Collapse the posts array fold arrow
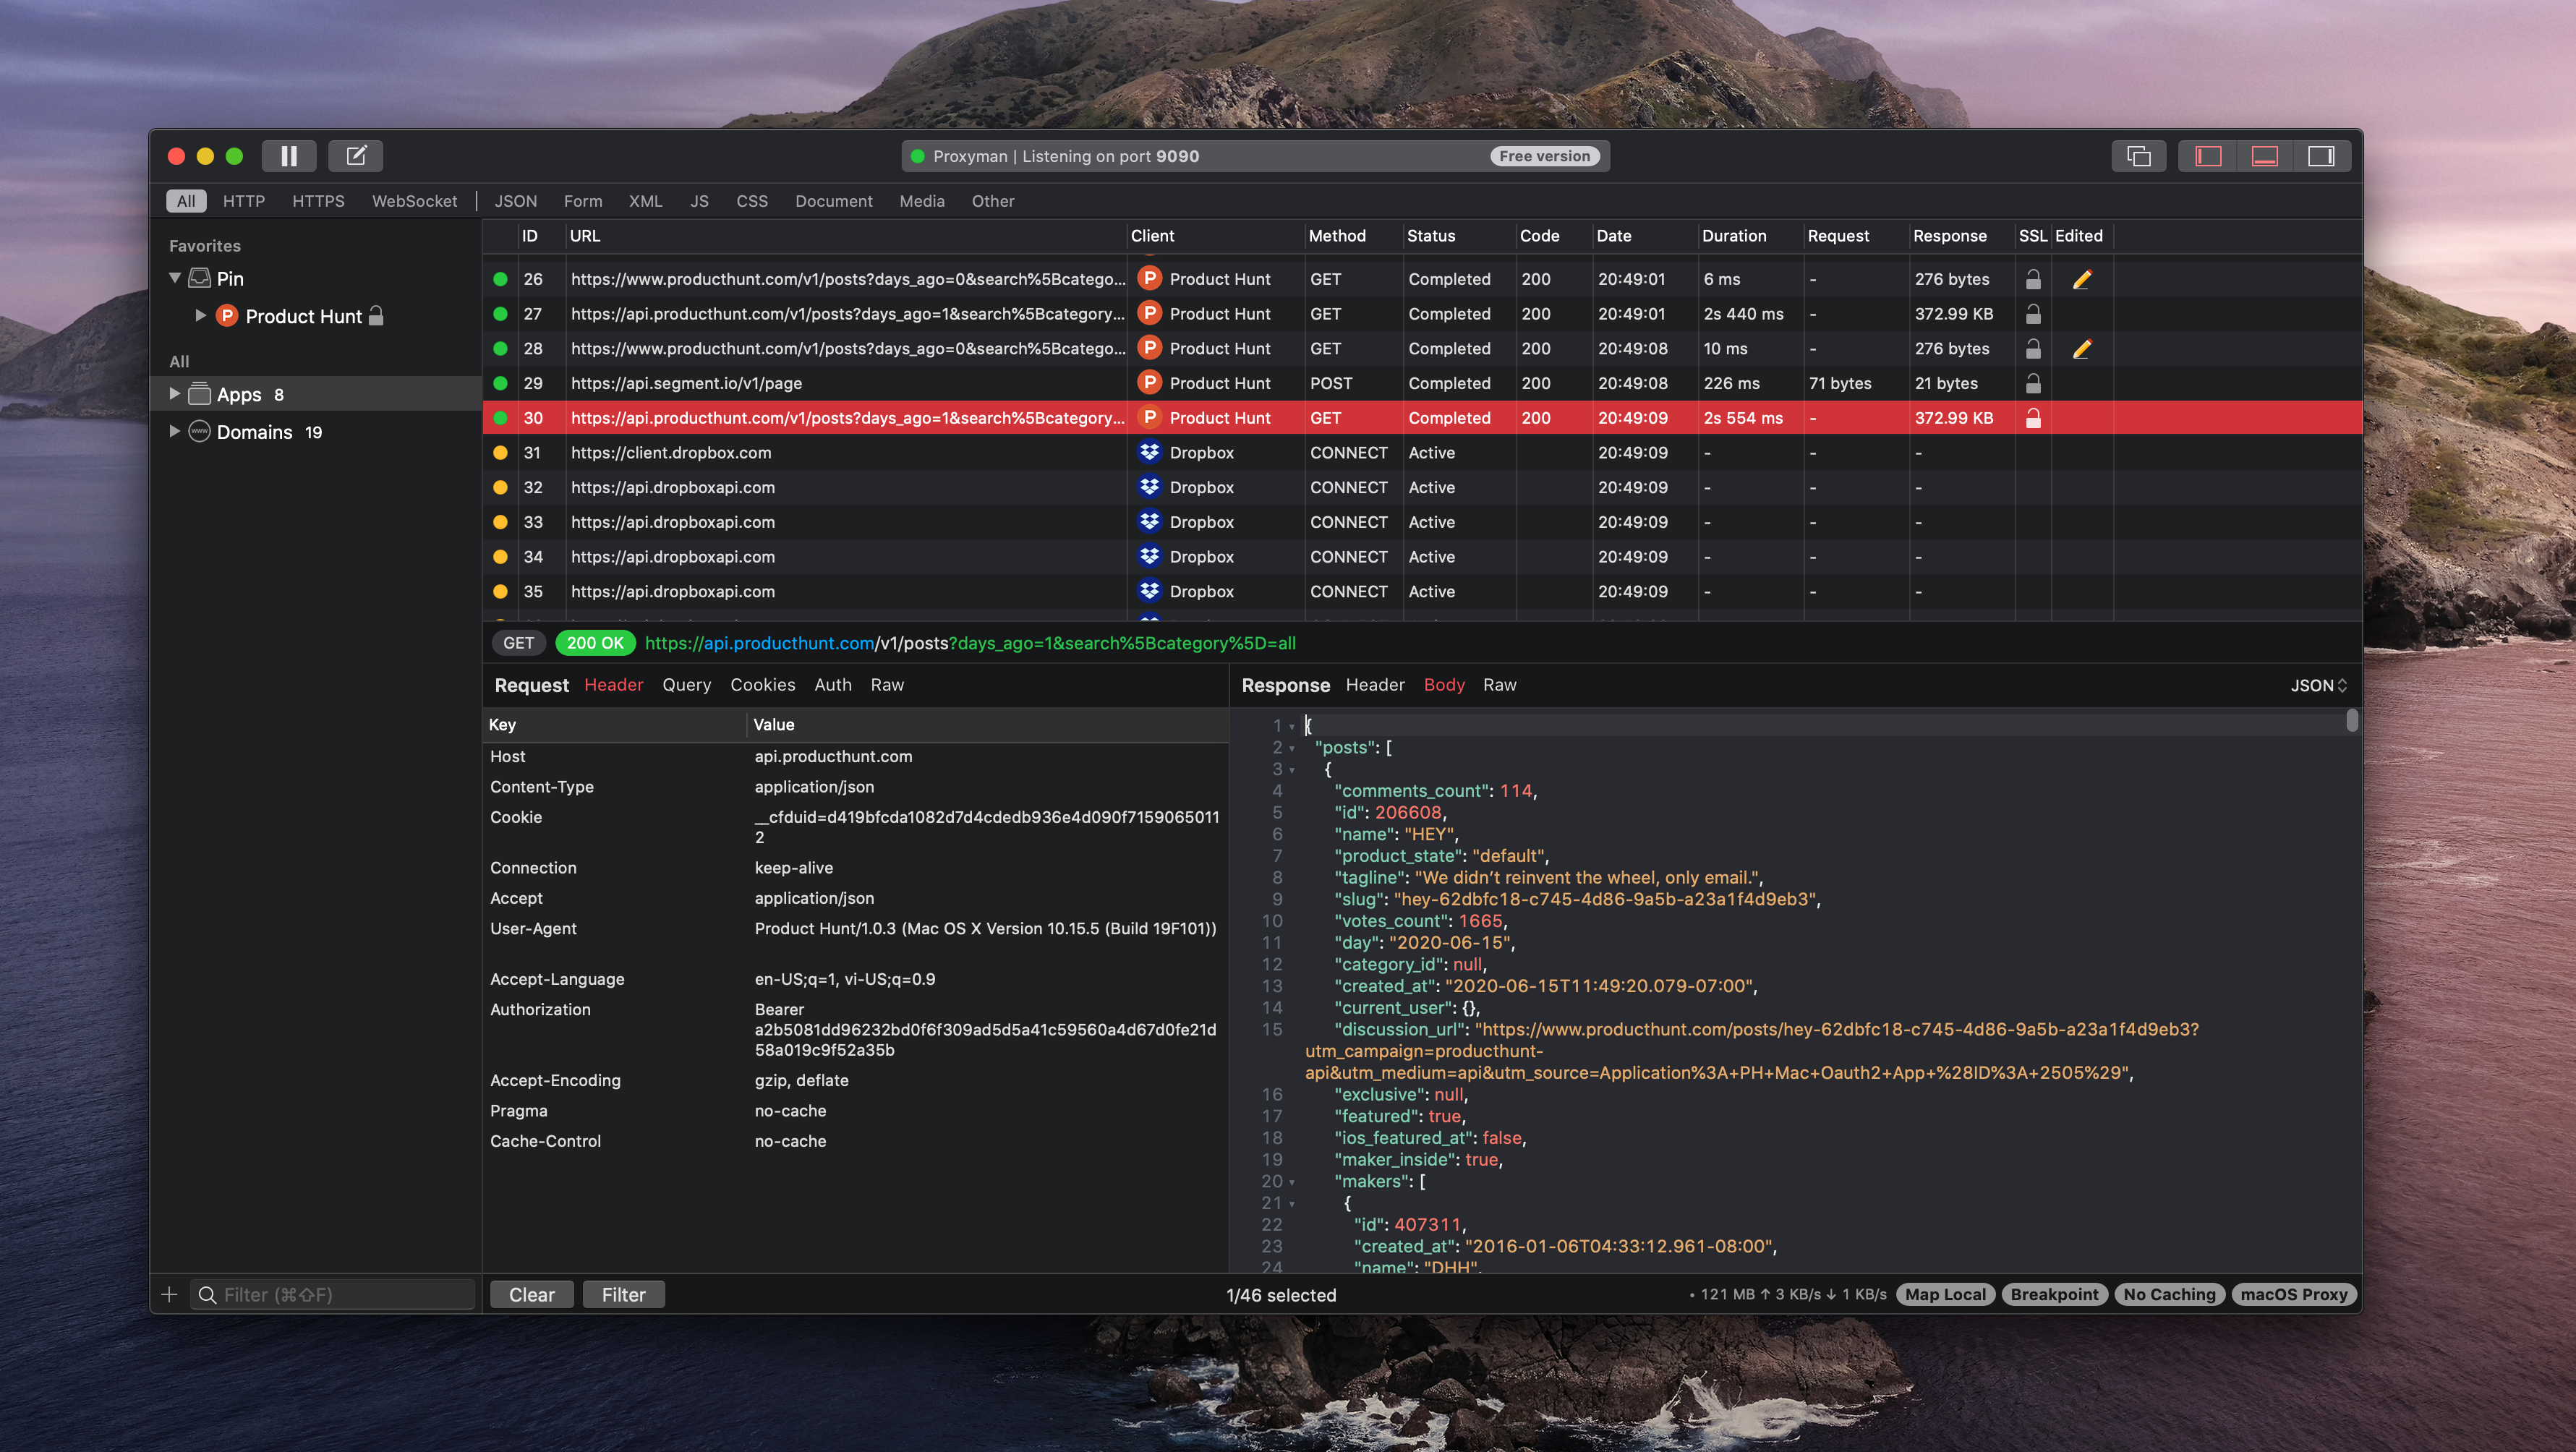 click(1292, 749)
